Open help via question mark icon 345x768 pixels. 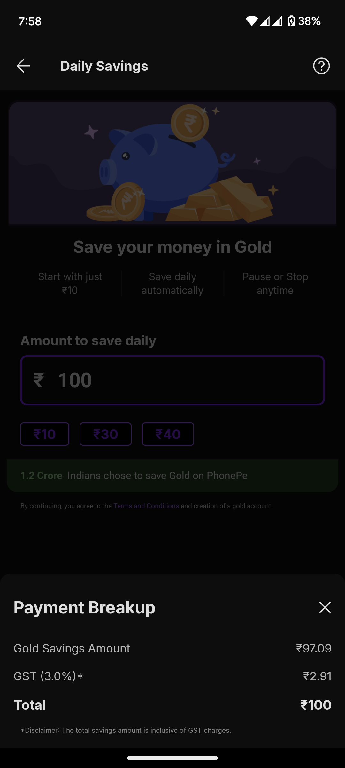(321, 66)
